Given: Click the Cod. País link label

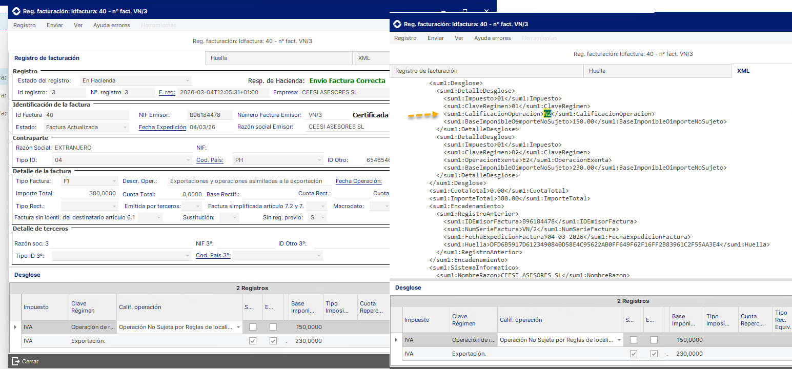Looking at the screenshot, I should pyautogui.click(x=210, y=160).
